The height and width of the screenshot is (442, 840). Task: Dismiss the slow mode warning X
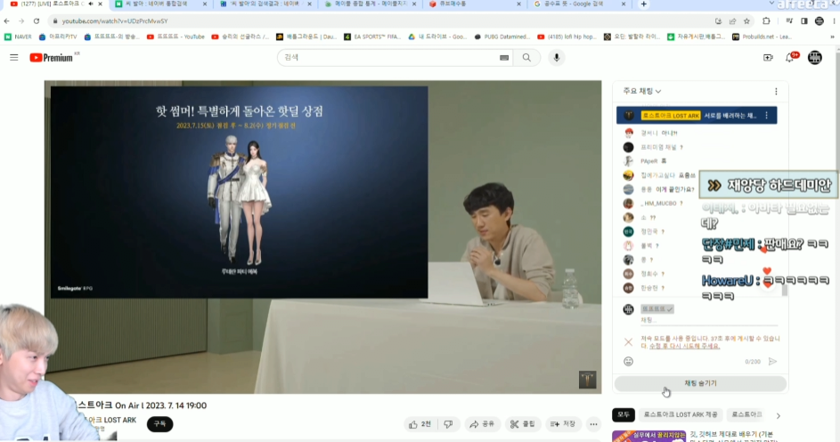(628, 342)
